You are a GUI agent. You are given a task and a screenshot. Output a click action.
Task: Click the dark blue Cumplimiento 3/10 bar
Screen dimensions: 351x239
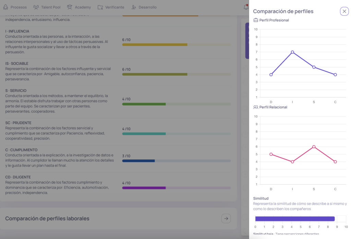pyautogui.click(x=138, y=160)
